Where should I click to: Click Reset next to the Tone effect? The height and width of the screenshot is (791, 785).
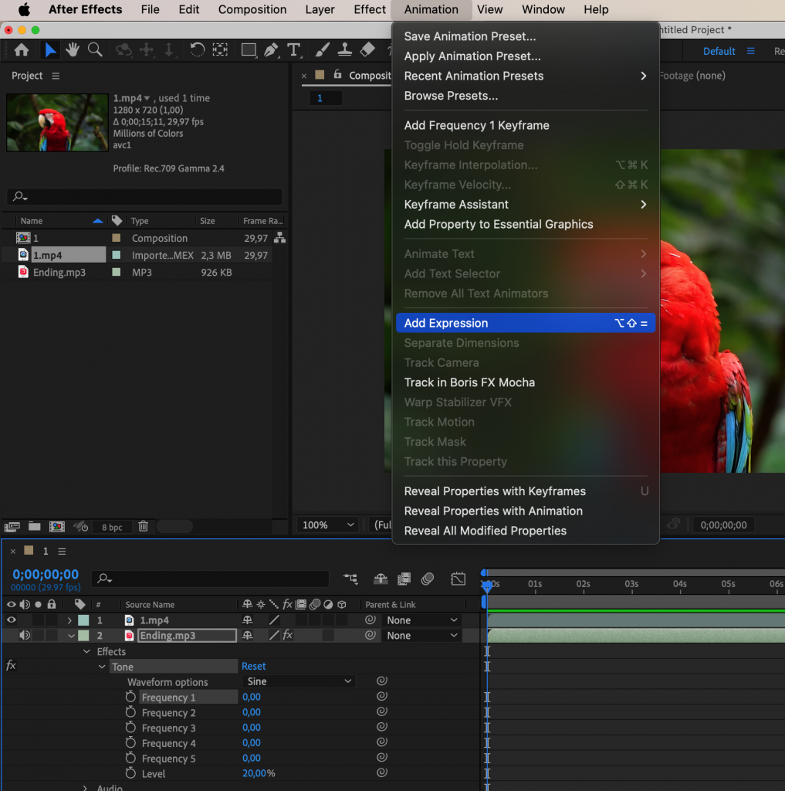[253, 666]
